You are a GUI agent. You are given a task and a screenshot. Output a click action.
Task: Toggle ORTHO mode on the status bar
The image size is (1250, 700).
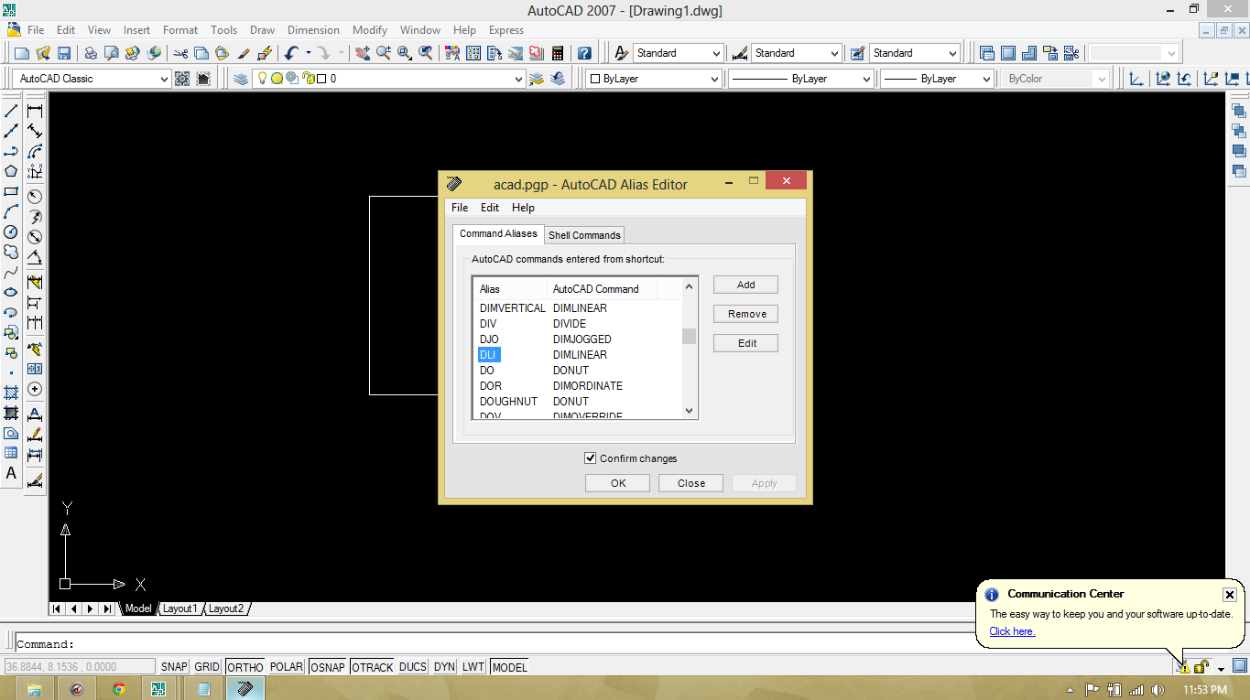click(245, 666)
